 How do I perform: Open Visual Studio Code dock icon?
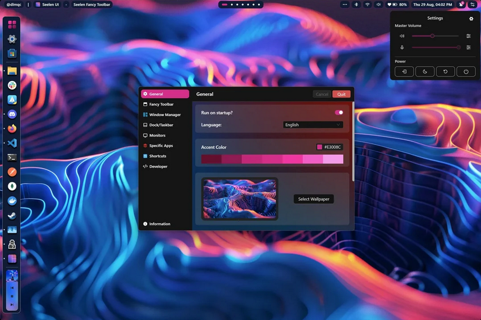click(x=12, y=143)
